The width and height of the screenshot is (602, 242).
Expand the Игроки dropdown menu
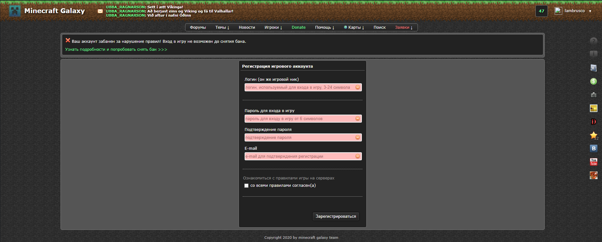click(x=273, y=27)
